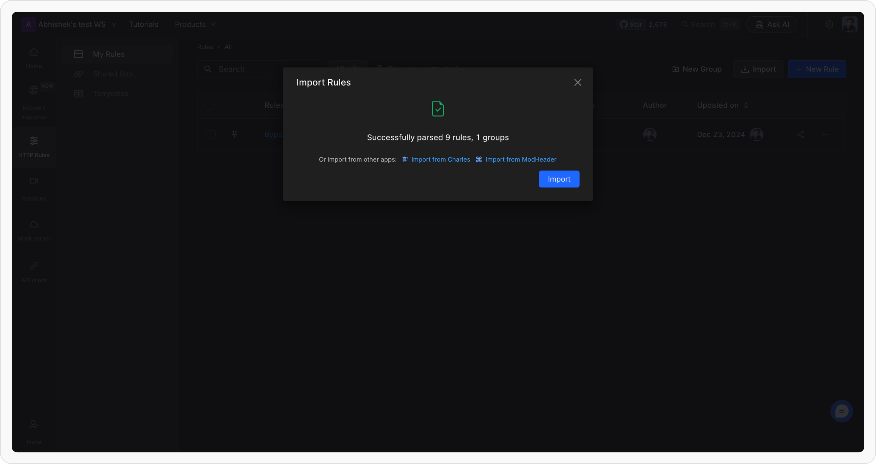
Task: Expand the Products dropdown menu
Action: point(195,24)
